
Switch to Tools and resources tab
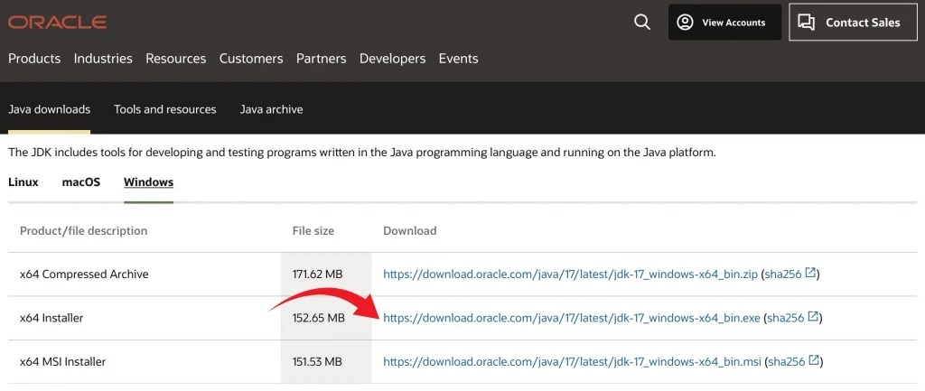(165, 109)
